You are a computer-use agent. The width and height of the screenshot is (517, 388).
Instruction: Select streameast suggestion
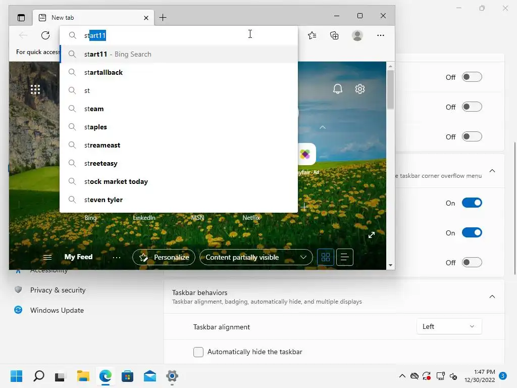(x=179, y=145)
